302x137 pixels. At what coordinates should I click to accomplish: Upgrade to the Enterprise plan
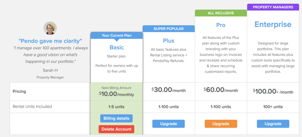273,124
